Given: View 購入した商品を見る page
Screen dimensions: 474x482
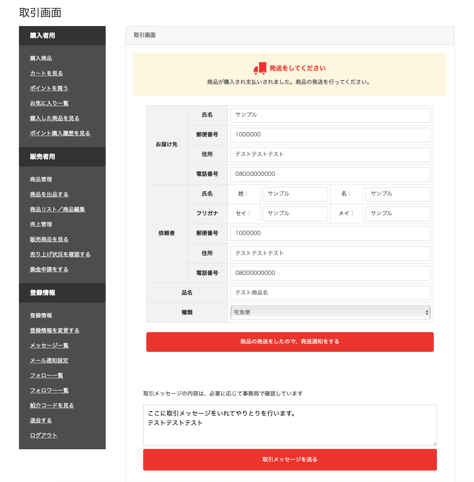Looking at the screenshot, I should pyautogui.click(x=54, y=118).
